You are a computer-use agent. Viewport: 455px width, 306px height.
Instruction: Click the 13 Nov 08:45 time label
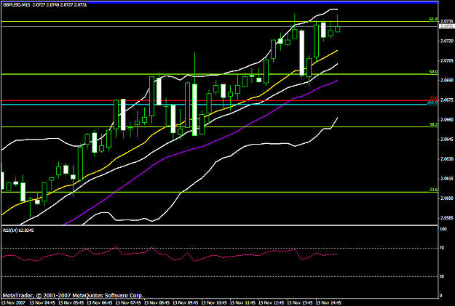click(157, 303)
